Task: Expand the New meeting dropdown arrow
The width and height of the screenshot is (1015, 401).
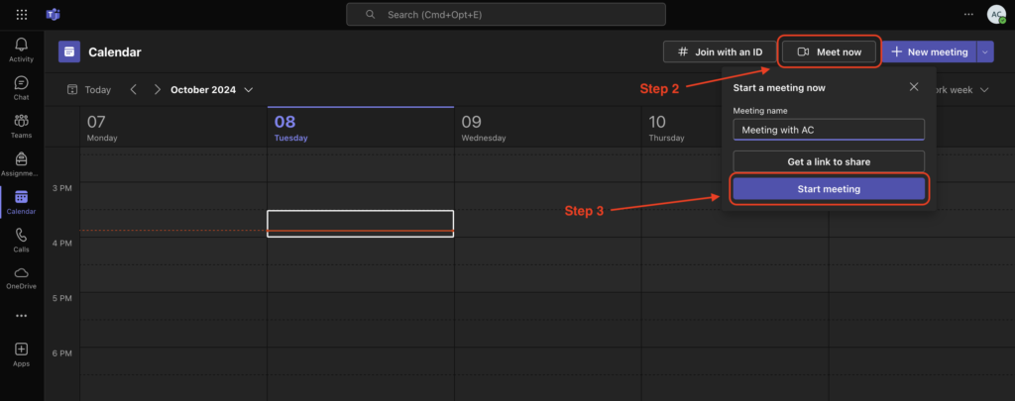Action: (984, 51)
